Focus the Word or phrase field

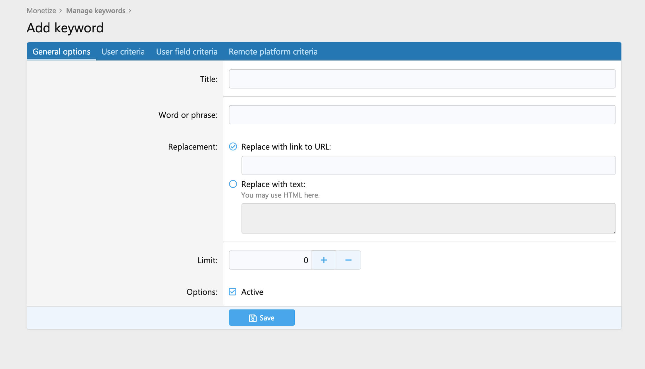coord(422,115)
